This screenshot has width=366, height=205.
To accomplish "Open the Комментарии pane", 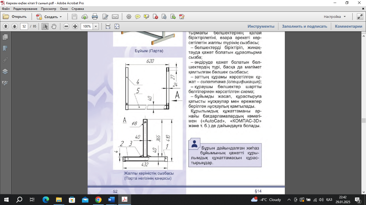I will pos(349,26).
